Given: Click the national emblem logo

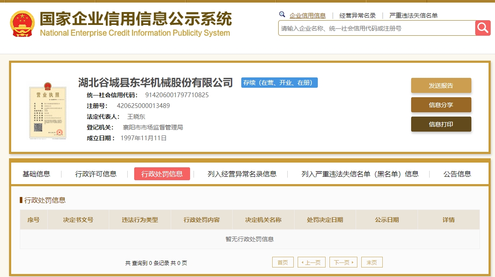Looking at the screenshot, I should click(22, 24).
